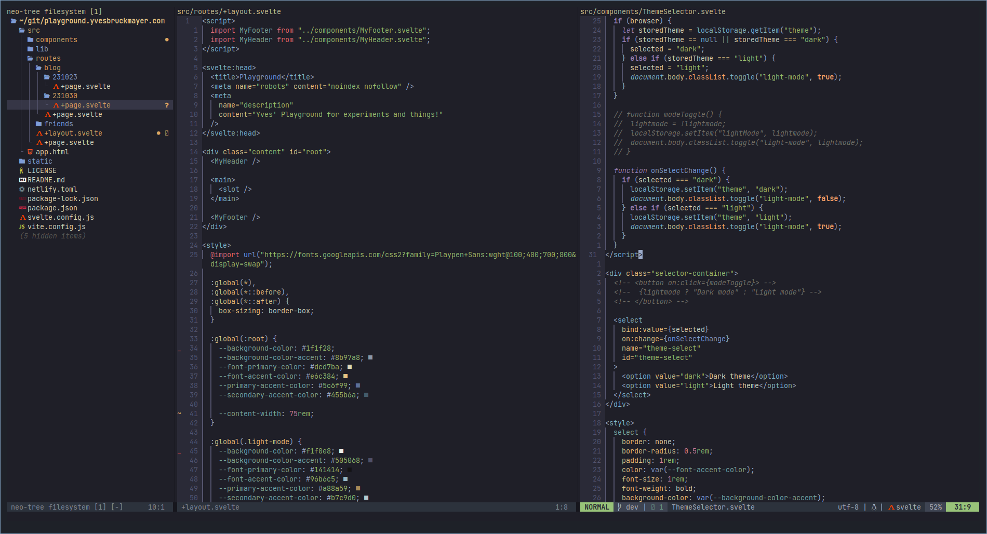This screenshot has width=987, height=534.
Task: Click the <title>Playground</title> line
Action: pyautogui.click(x=262, y=77)
